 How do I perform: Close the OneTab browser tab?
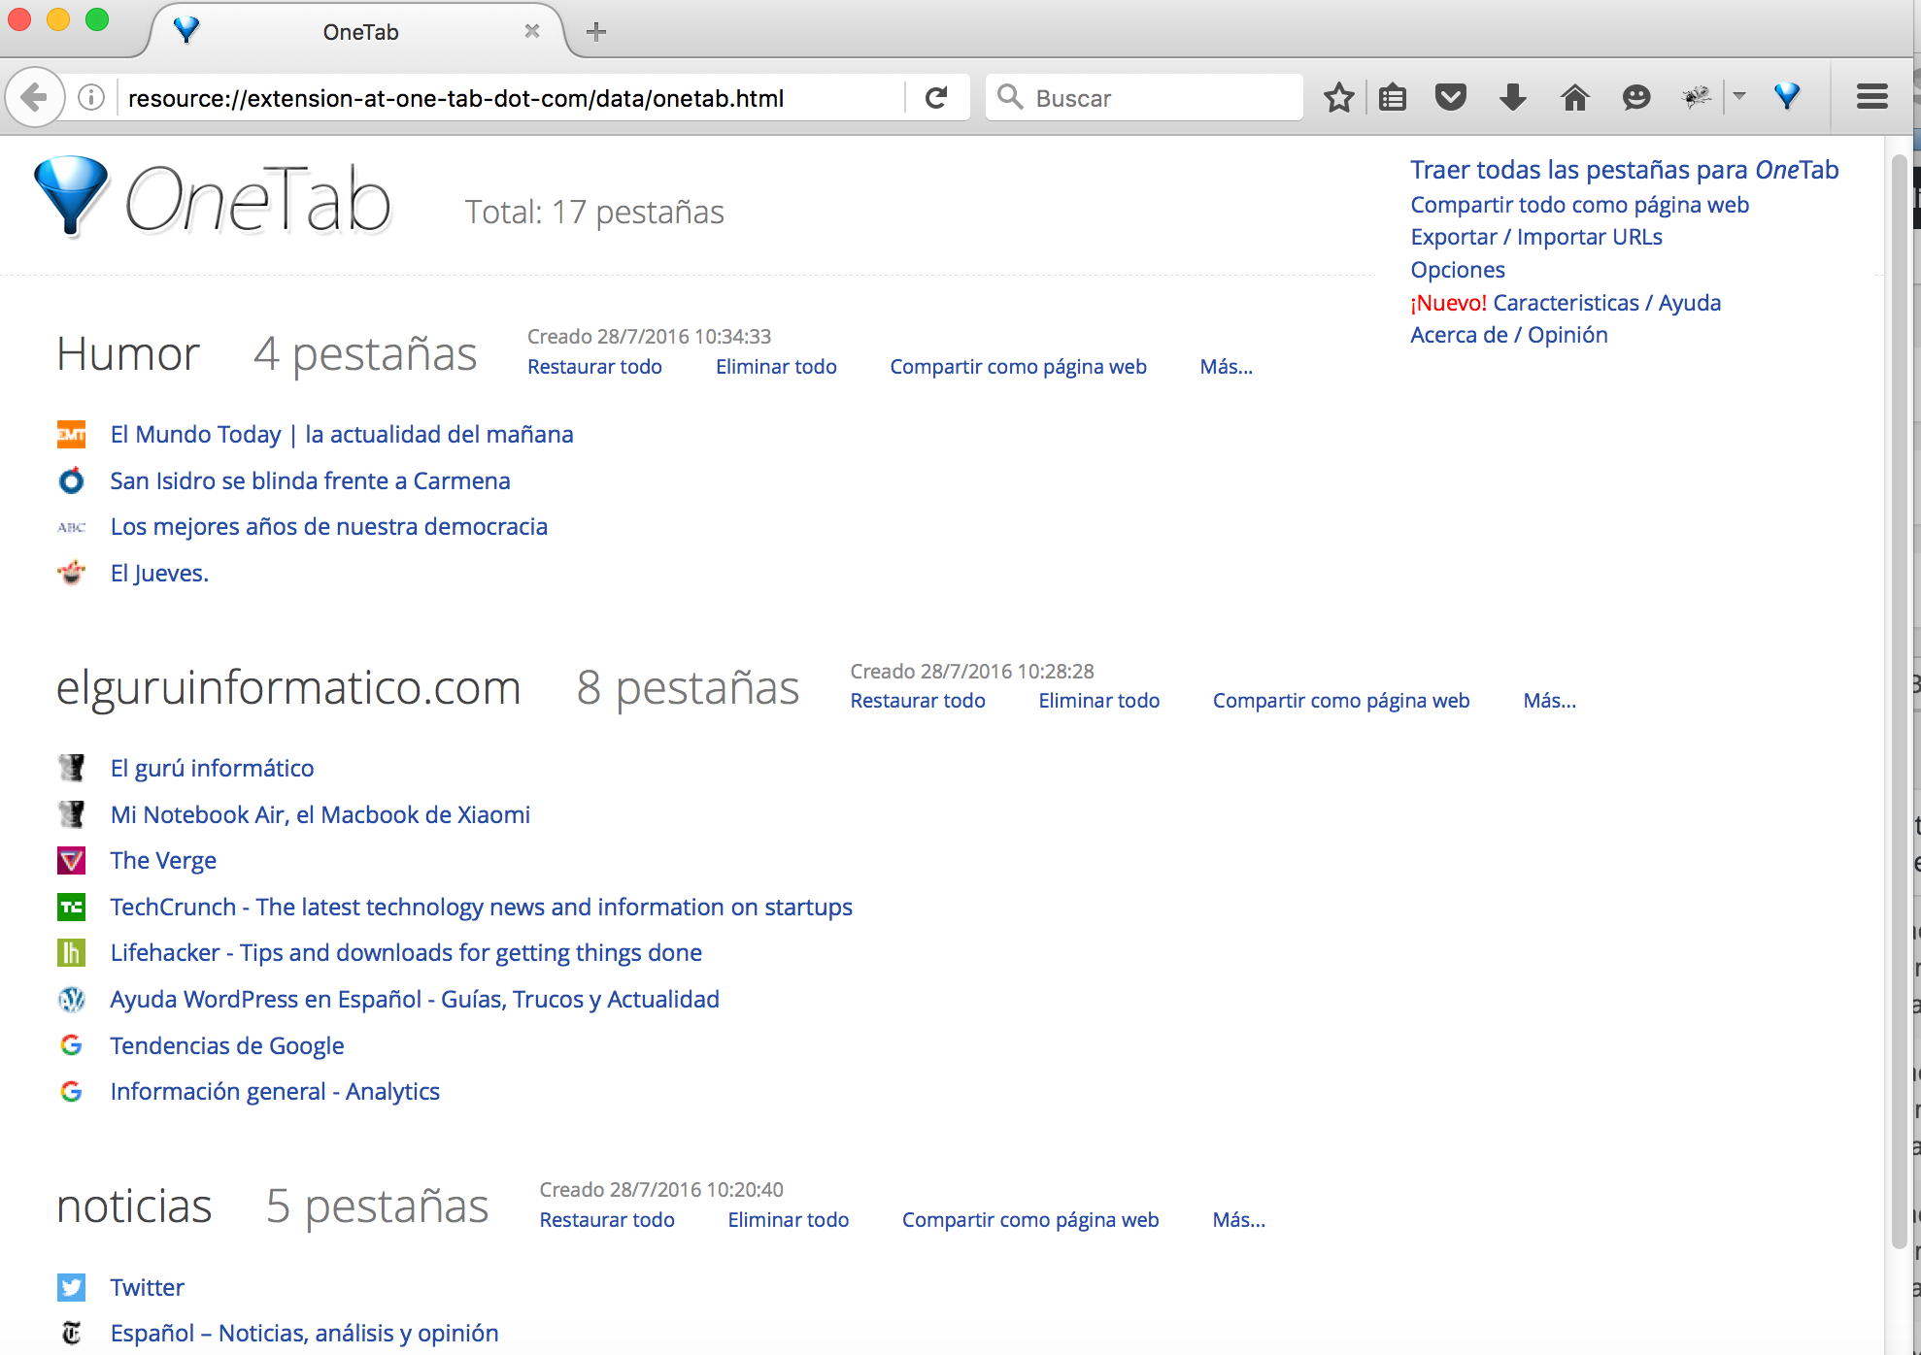coord(532,31)
